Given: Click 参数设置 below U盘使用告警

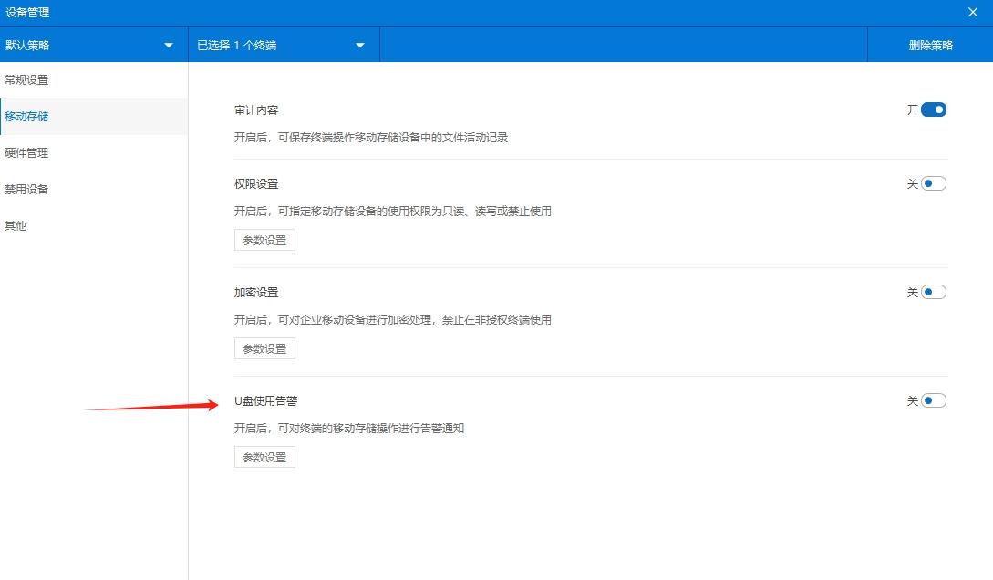Looking at the screenshot, I should (264, 456).
